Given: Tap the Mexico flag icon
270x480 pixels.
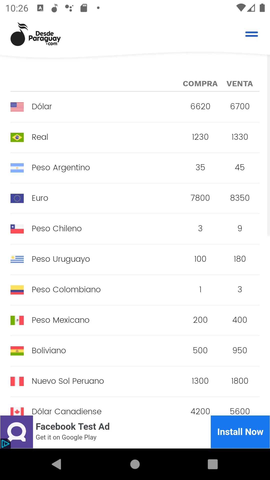Looking at the screenshot, I should click(x=17, y=320).
